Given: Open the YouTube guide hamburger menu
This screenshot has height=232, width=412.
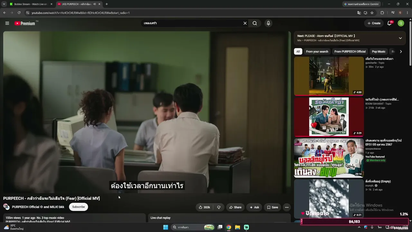Looking at the screenshot, I should pos(7,23).
